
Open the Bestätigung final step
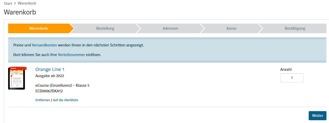click(x=295, y=28)
